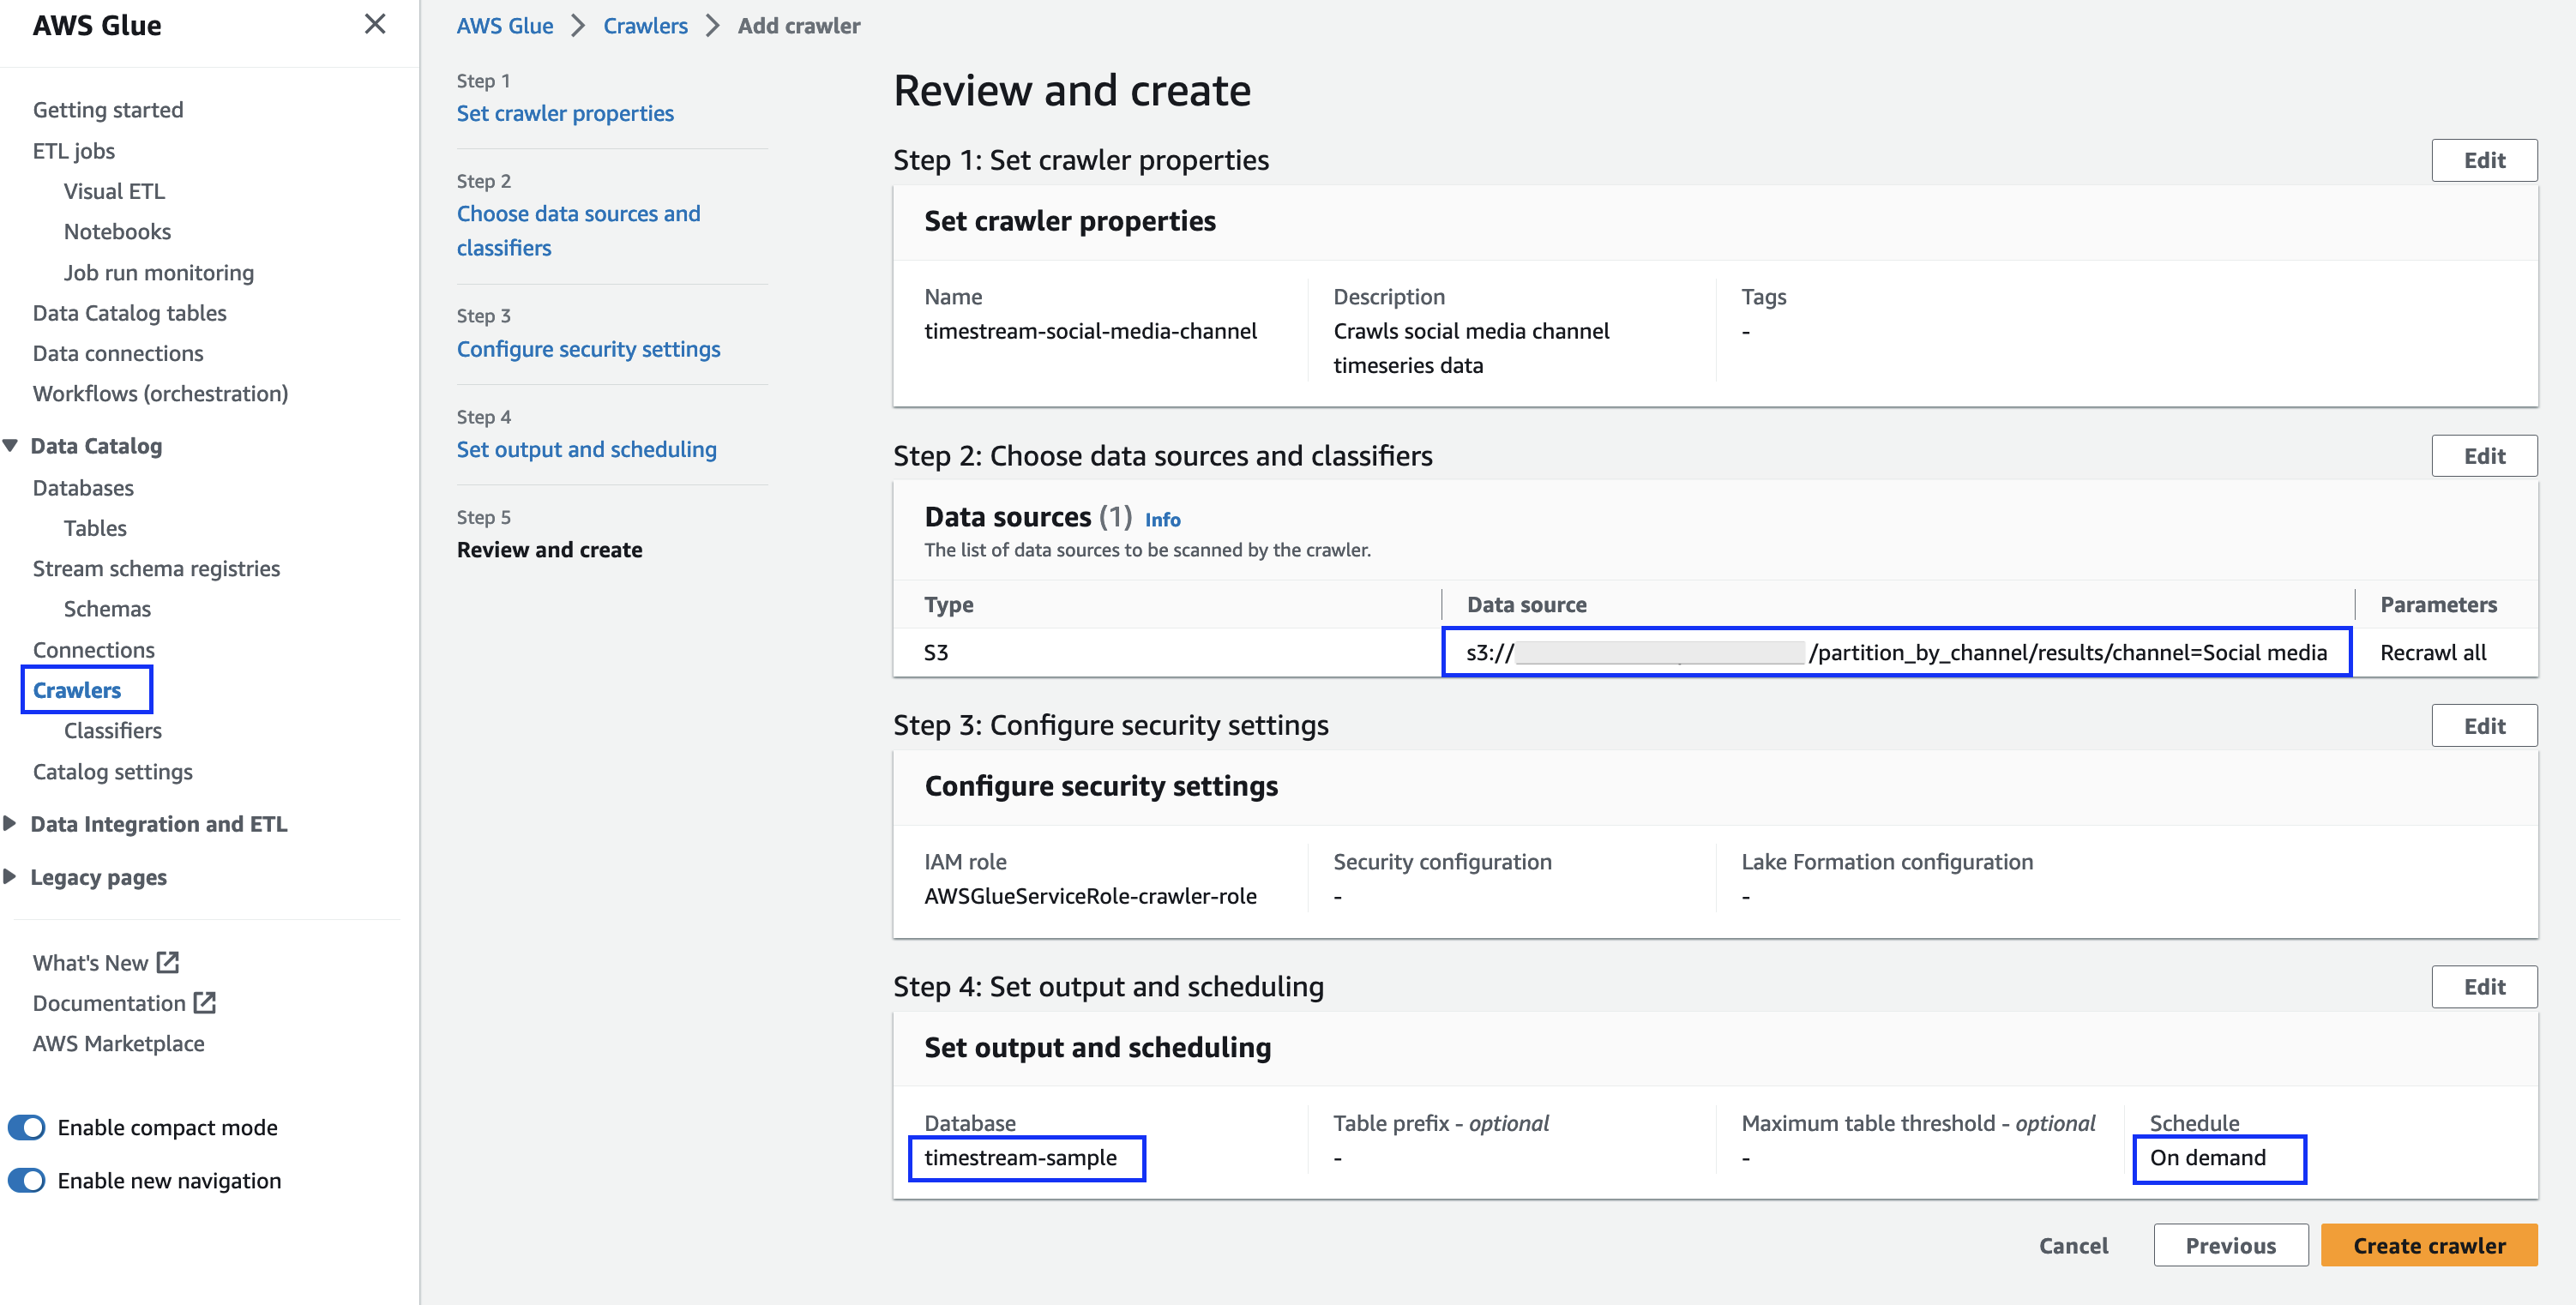Go back with the Previous button
The height and width of the screenshot is (1305, 2576).
pyautogui.click(x=2230, y=1245)
